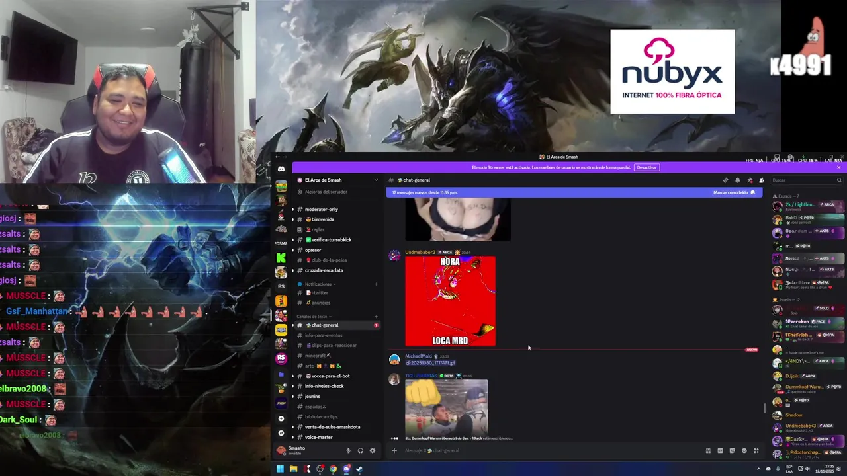
Task: Collapse the Notificaciones category
Action: [318, 284]
